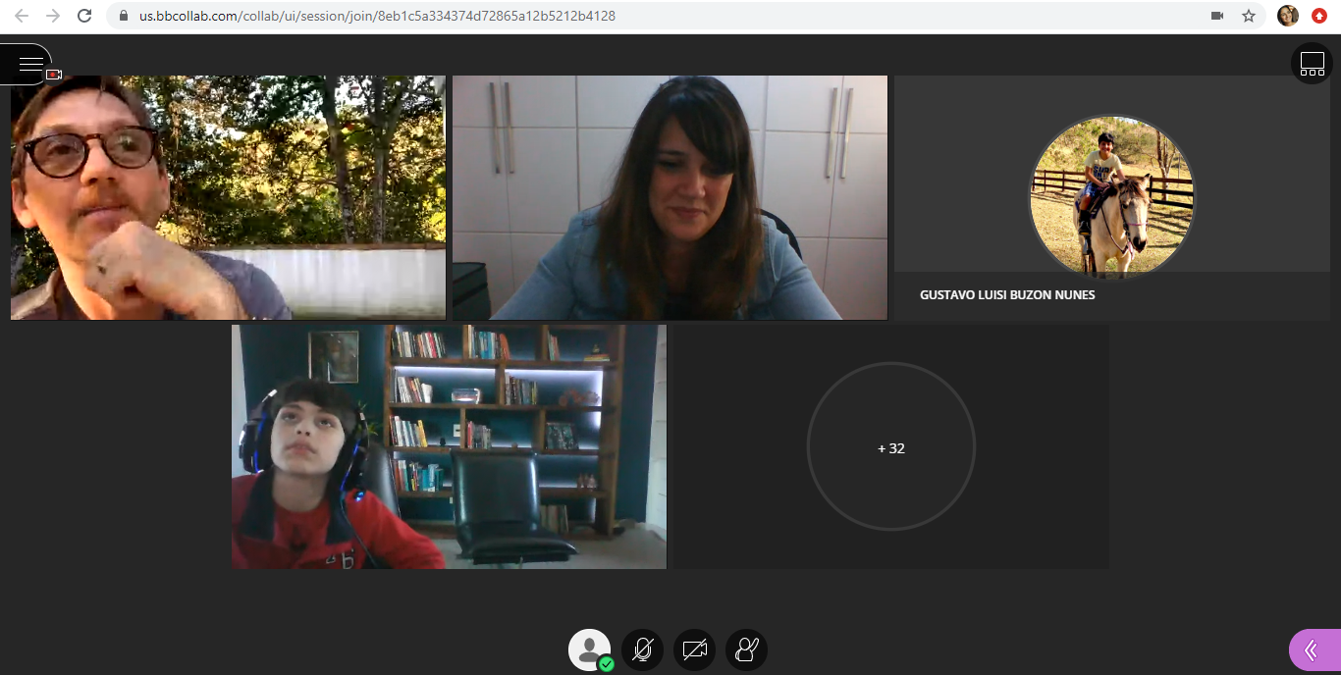Viewport: 1341px width, 675px height.
Task: Open browser camera permission indicator
Action: (1217, 16)
